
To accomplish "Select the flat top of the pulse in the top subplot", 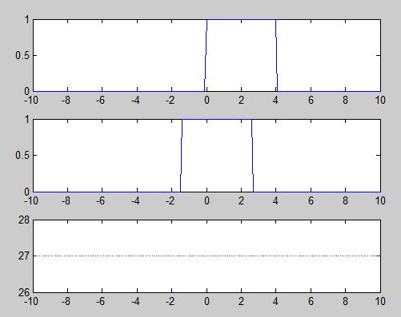I will click(241, 19).
